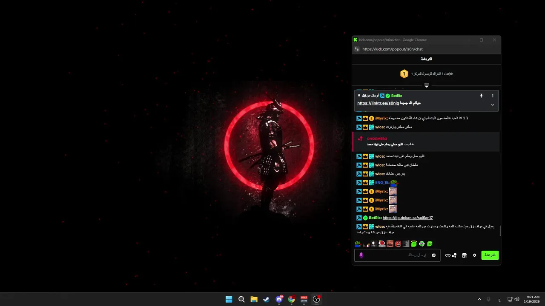Open the channel shop storefront icon

[x=464, y=255]
